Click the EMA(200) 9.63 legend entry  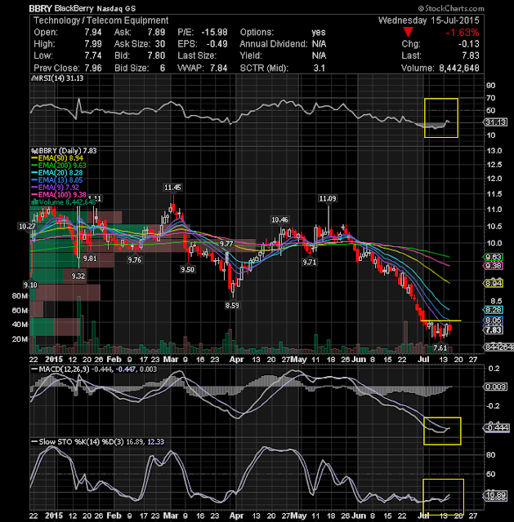[59, 166]
